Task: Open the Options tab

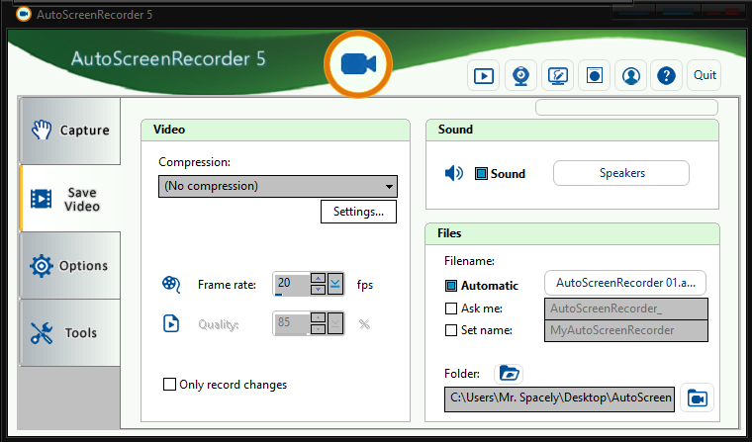Action: pos(70,265)
